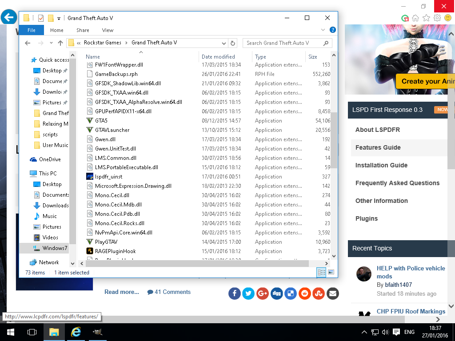The width and height of the screenshot is (455, 341).
Task: Open Network in the navigation pane
Action: (49, 262)
